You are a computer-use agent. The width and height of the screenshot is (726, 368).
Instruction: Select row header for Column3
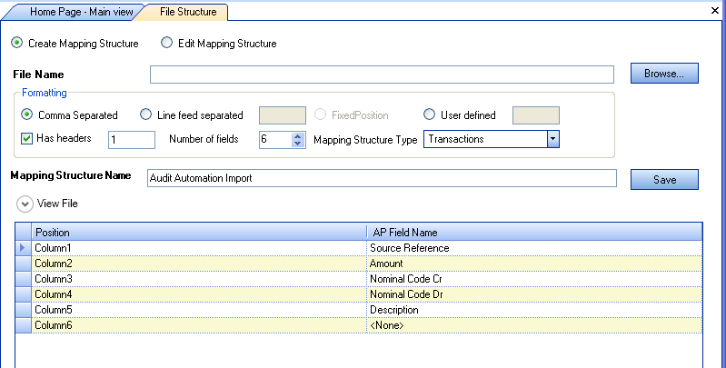click(x=23, y=279)
